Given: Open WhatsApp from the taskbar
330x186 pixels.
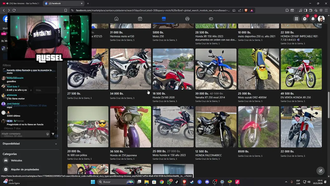Looking at the screenshot, I should 169,182.
